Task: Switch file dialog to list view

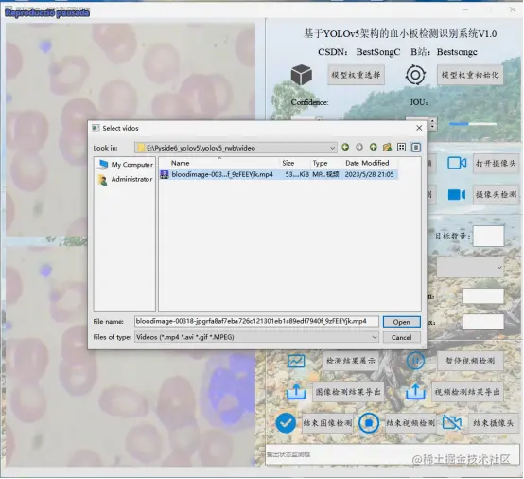Action: pos(401,147)
